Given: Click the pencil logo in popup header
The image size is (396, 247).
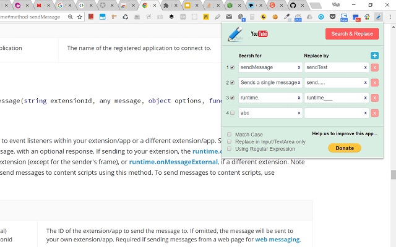Looking at the screenshot, I should 235,34.
